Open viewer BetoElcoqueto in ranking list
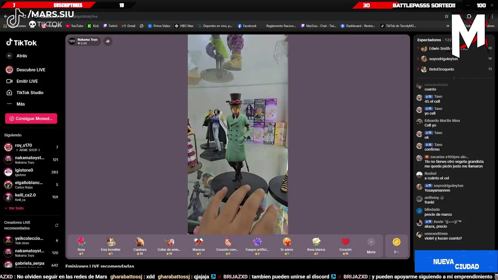 pos(442,69)
